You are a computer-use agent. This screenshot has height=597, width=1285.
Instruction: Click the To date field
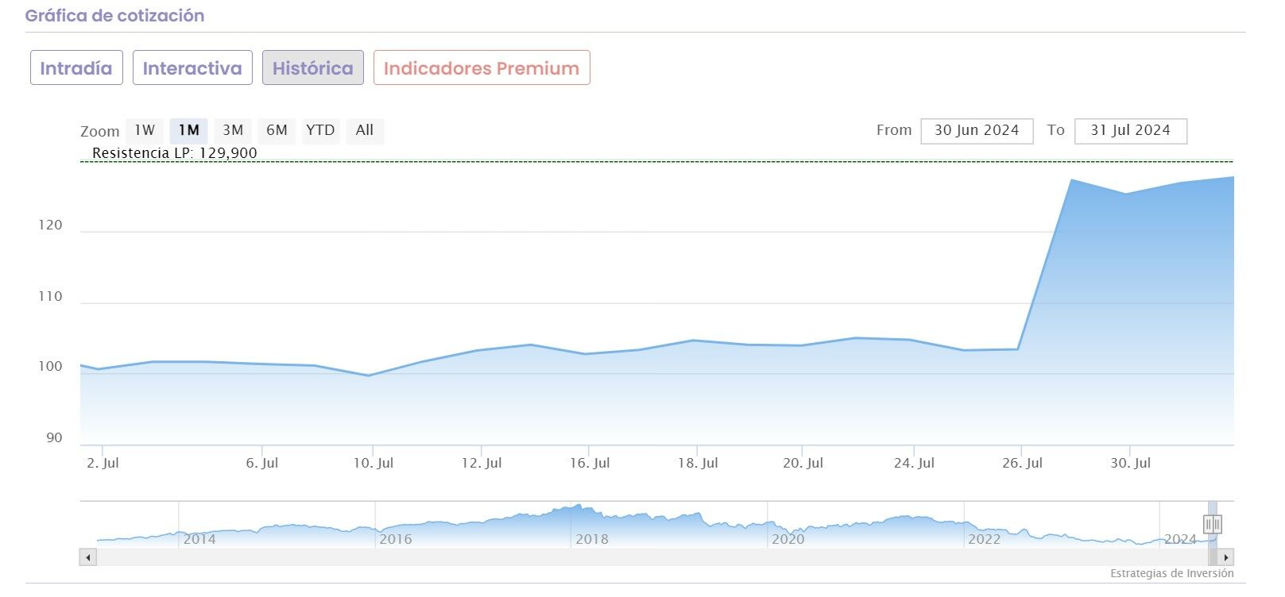click(x=1130, y=131)
